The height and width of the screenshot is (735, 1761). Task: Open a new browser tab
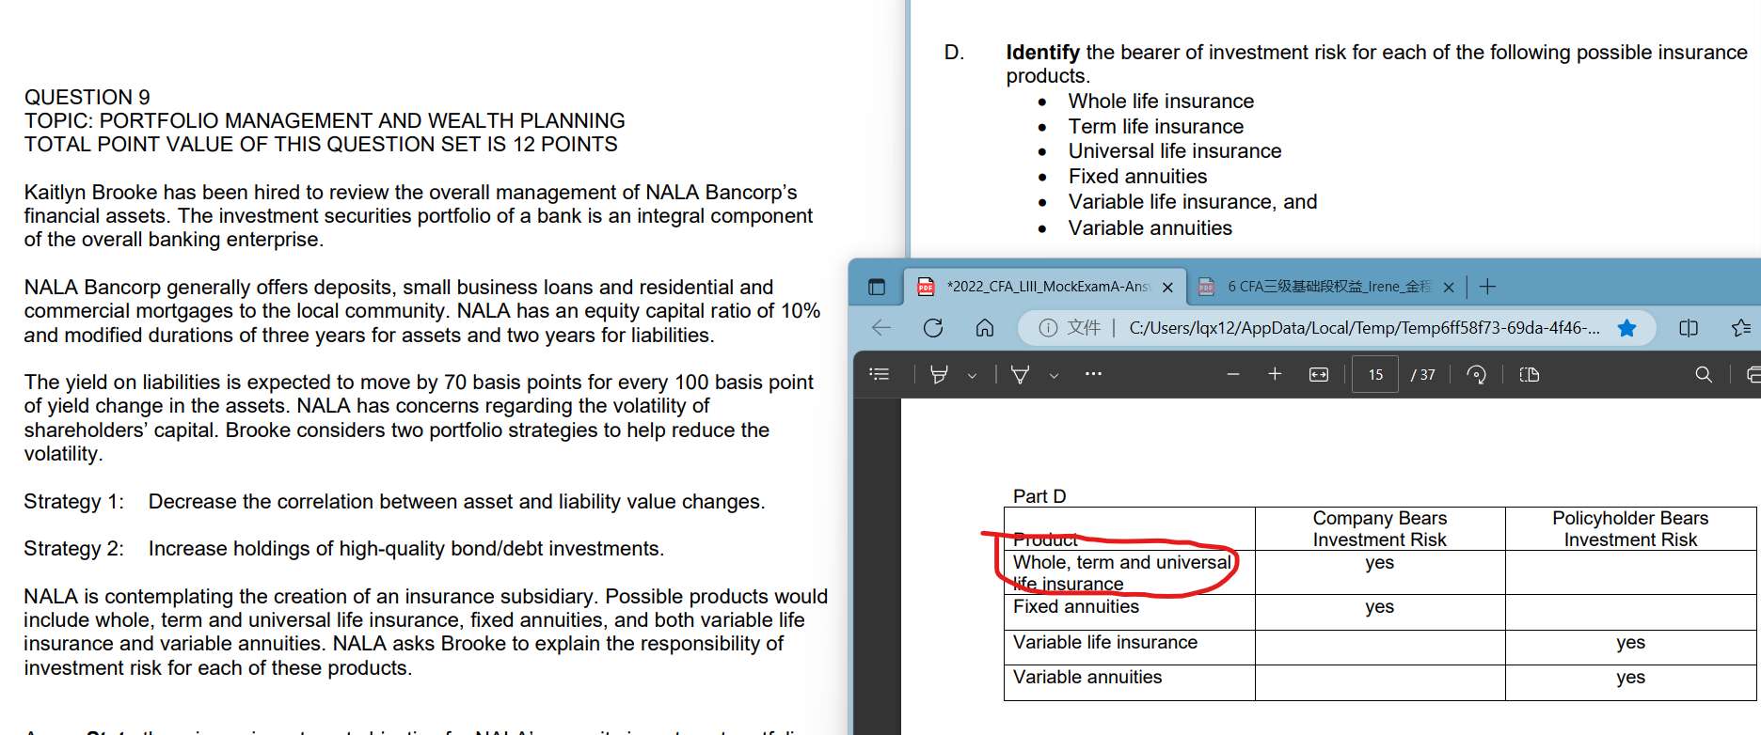(x=1487, y=287)
